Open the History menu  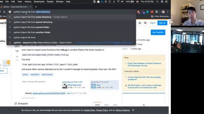coord(28,2)
